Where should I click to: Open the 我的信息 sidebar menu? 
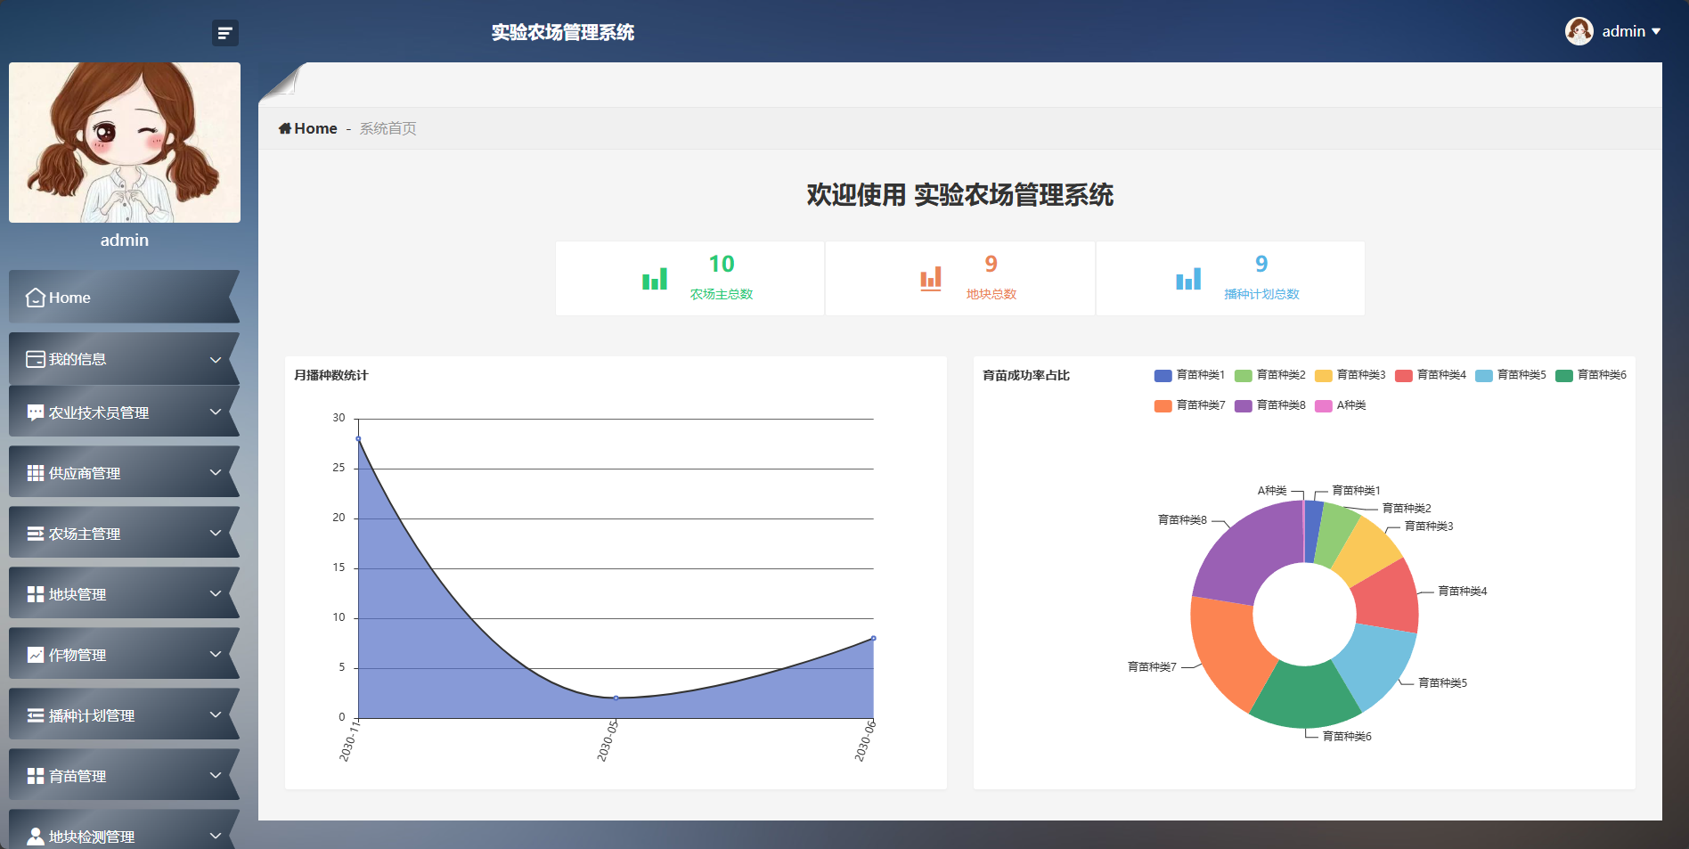click(x=125, y=358)
